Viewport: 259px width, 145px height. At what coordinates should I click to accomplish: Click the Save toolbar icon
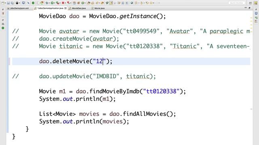[x=8, y=3]
